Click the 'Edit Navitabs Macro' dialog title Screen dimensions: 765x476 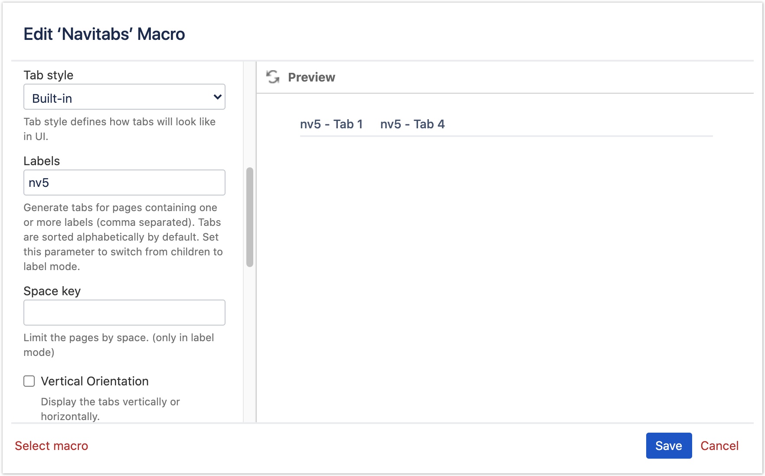click(x=104, y=34)
